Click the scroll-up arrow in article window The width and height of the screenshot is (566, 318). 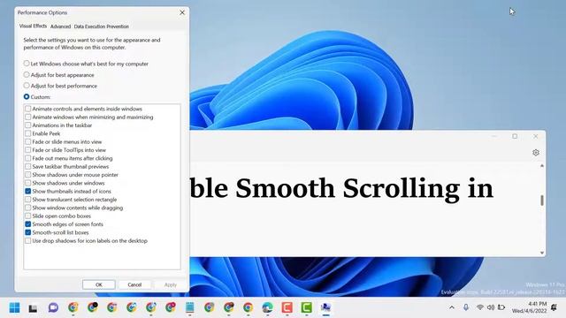[542, 165]
